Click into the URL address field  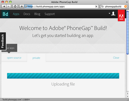coord(61,6)
